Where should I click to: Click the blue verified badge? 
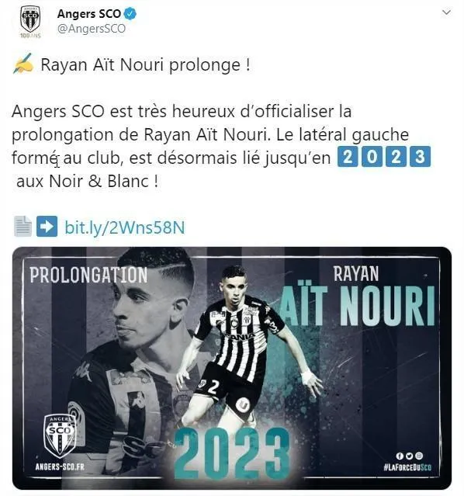tap(130, 14)
